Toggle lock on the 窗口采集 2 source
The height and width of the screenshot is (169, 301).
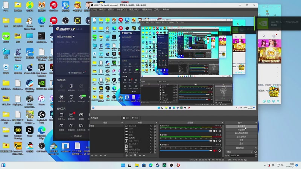(155, 143)
